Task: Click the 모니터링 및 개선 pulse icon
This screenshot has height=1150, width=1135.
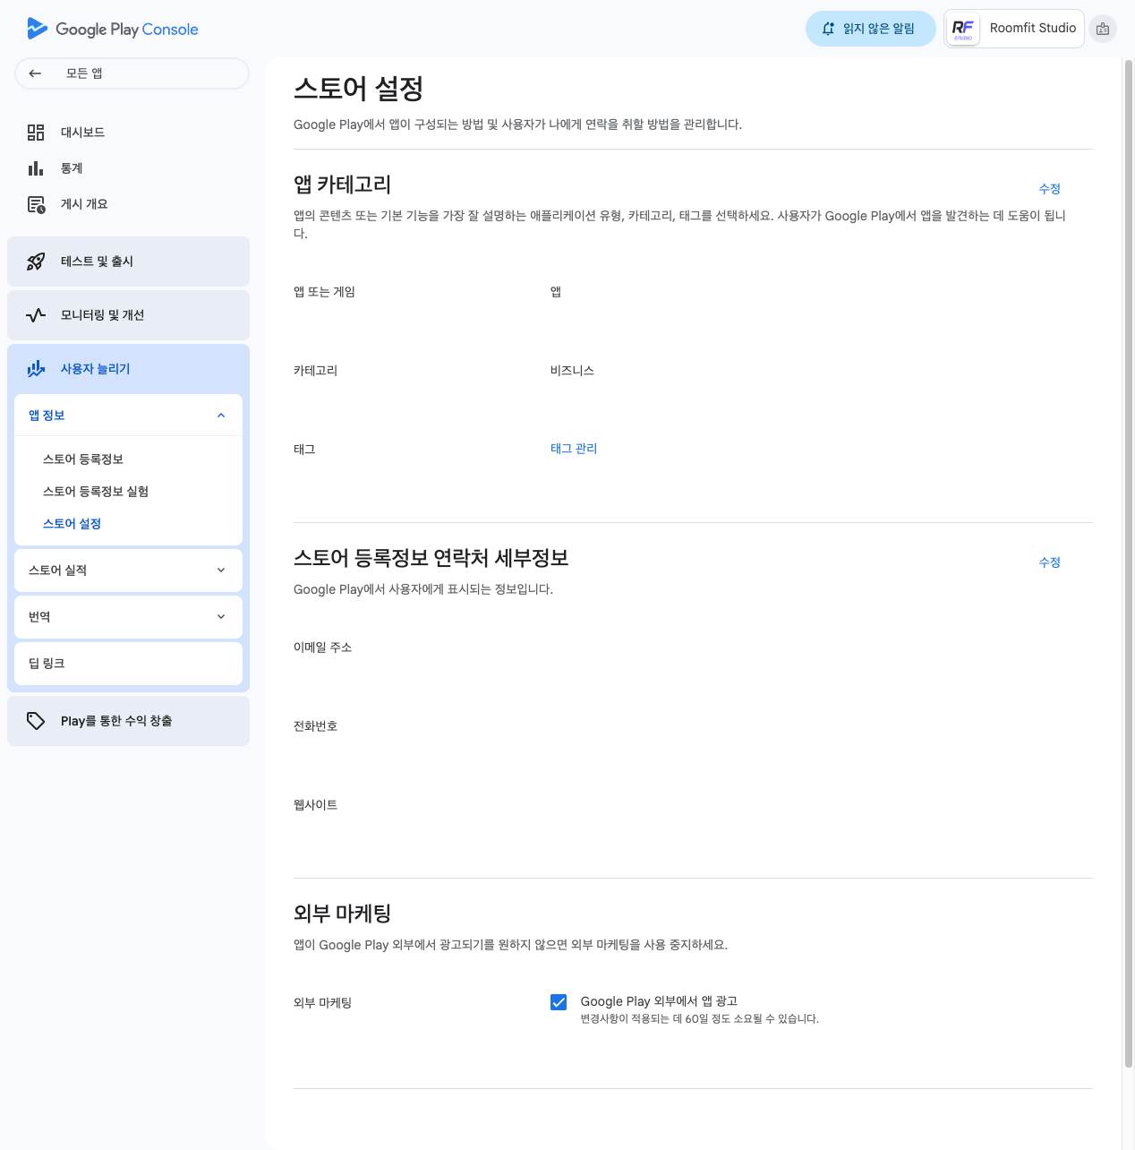Action: [36, 315]
